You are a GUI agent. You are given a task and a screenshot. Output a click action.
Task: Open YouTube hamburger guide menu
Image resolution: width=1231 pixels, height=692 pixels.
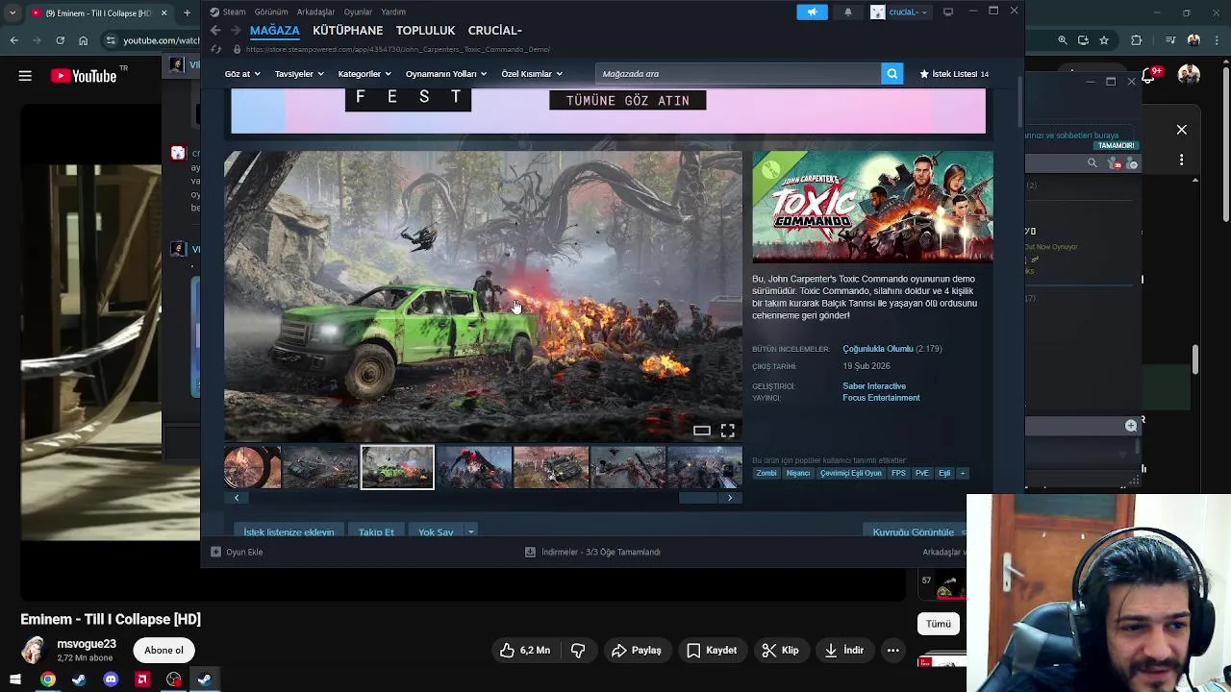pyautogui.click(x=25, y=76)
